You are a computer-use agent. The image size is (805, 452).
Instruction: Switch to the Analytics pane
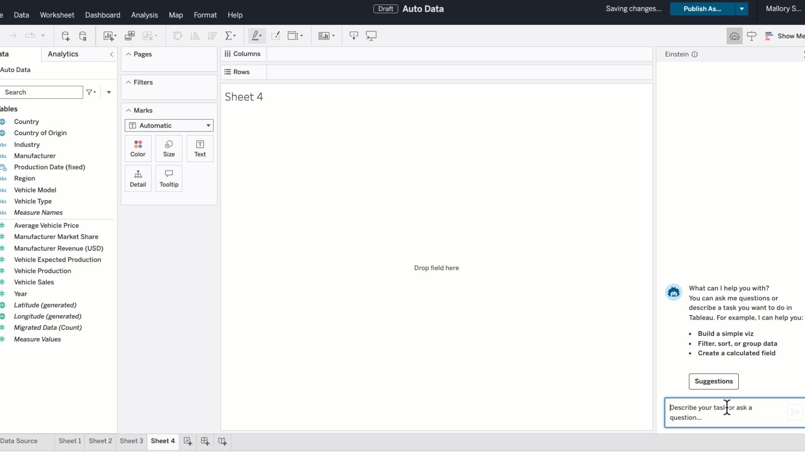point(63,54)
